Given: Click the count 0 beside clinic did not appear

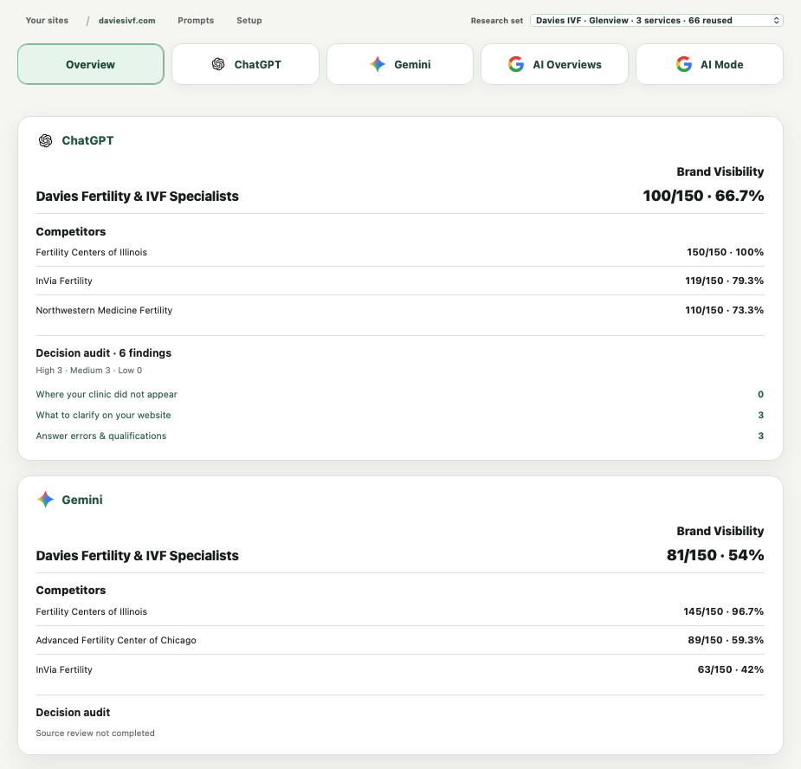Looking at the screenshot, I should [x=760, y=395].
